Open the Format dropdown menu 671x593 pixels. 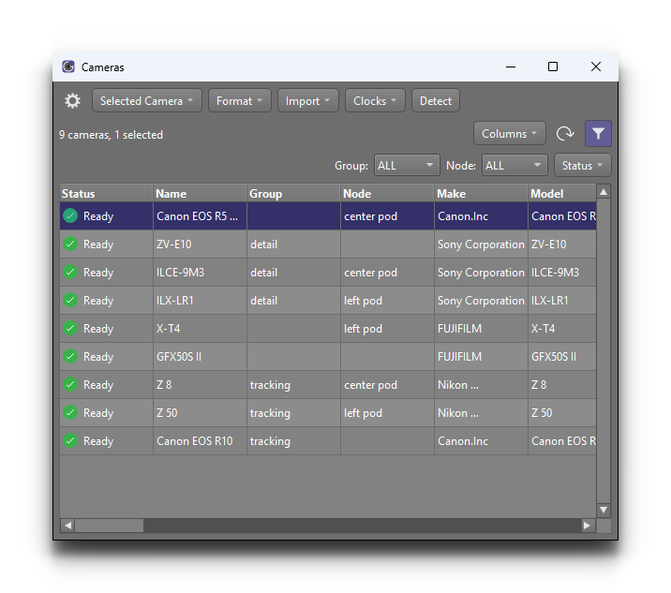tap(240, 101)
